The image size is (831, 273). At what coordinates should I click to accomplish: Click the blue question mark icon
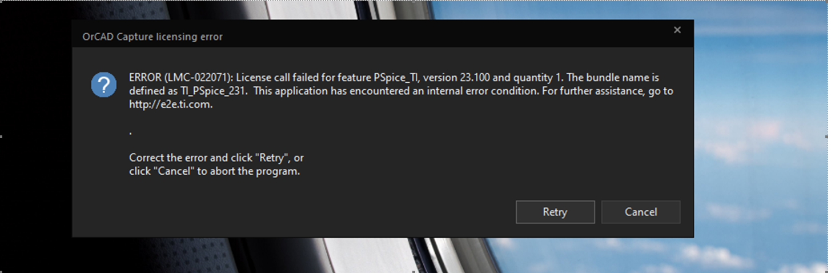[104, 86]
